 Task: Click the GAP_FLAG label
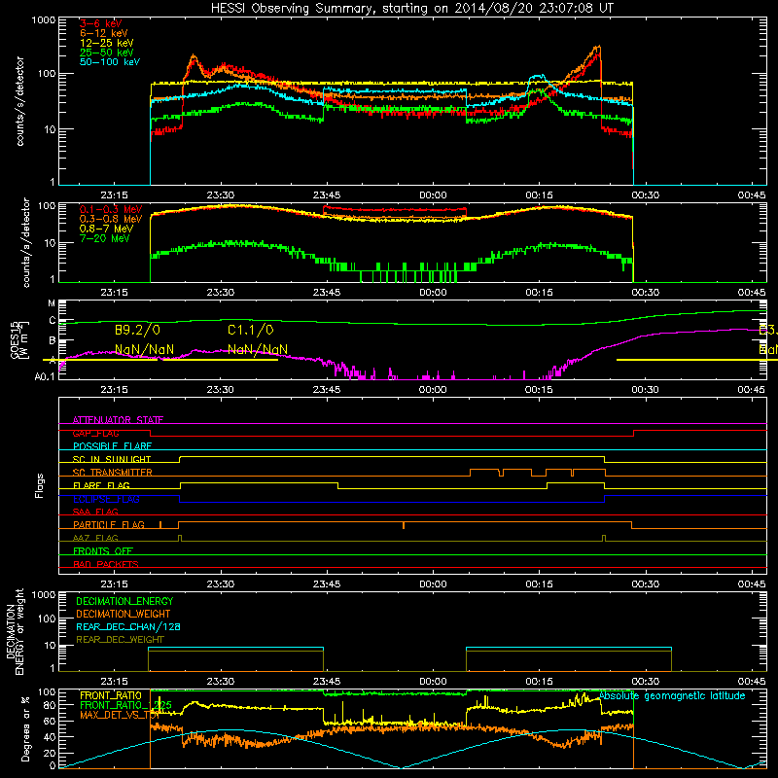coord(95,433)
